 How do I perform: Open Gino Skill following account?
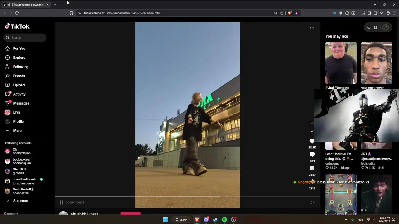pos(19,171)
